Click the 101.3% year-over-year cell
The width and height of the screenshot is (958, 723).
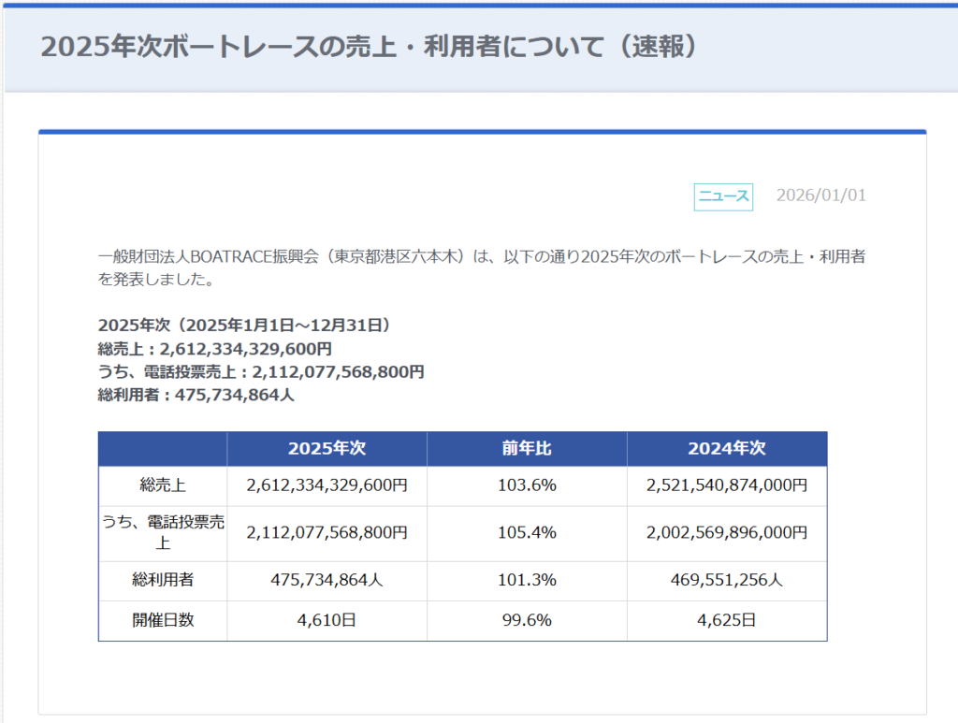(x=527, y=580)
